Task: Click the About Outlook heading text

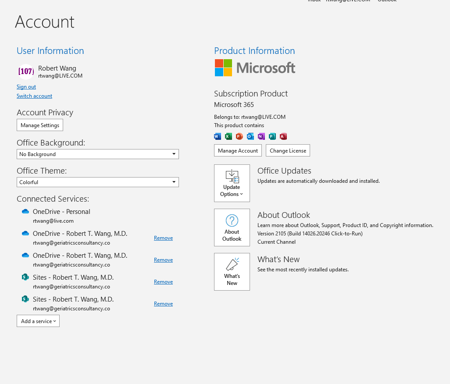Action: tap(283, 215)
